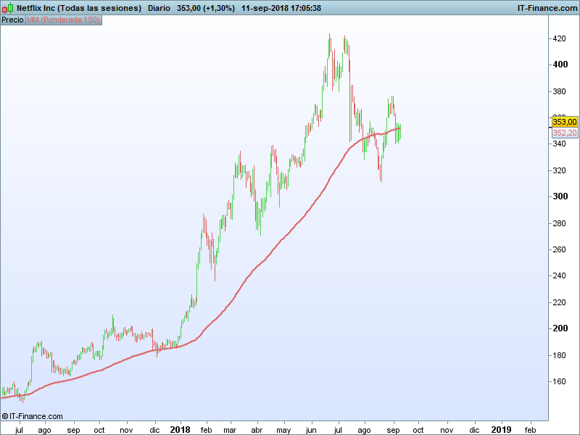Click the 180 price axis label
The height and width of the screenshot is (435, 580).
559,355
